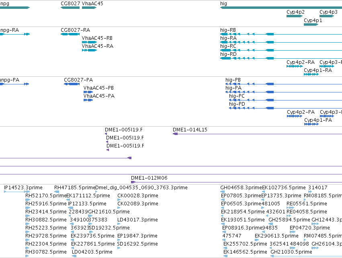
Task: Click the RH30782.5prime EST label
Action: coord(46,252)
